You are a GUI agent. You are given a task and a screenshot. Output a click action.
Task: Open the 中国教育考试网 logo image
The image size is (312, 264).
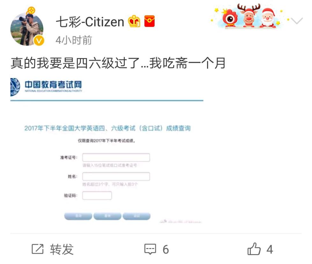tap(46, 87)
